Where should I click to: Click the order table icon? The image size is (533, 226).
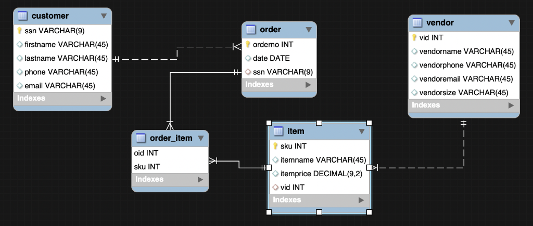coord(250,30)
